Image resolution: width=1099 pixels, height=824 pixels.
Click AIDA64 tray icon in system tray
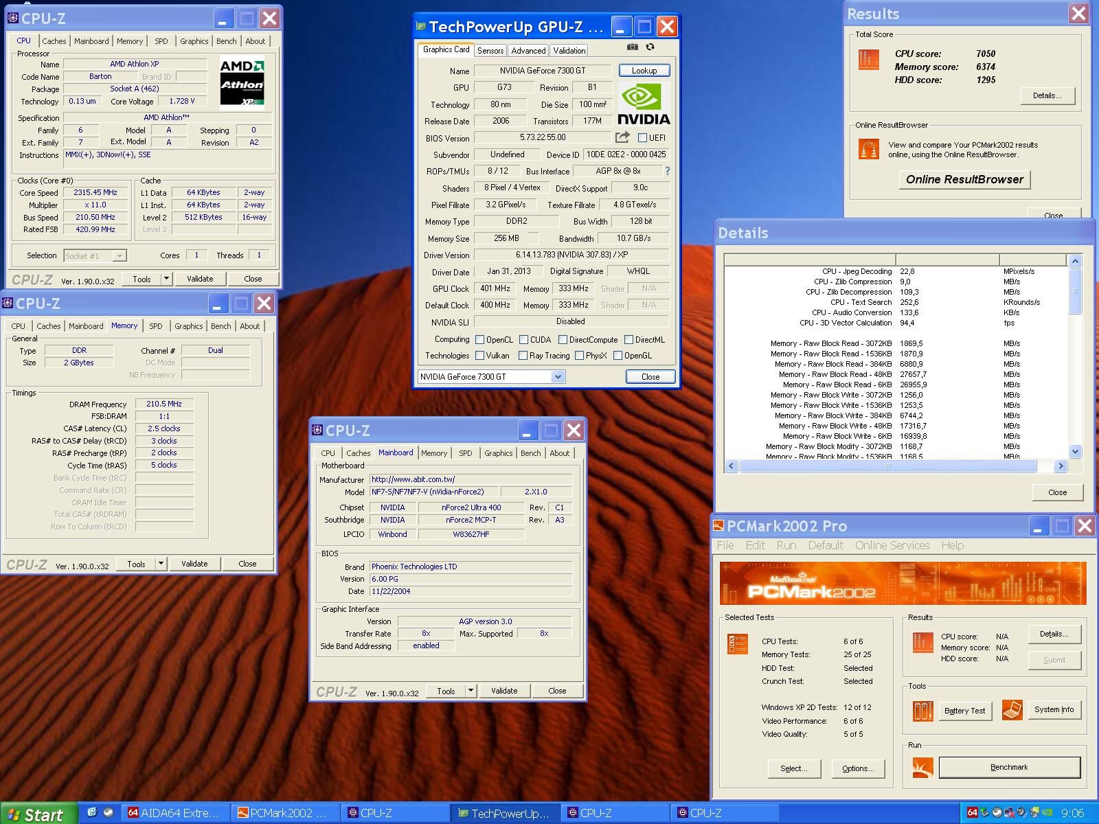(x=972, y=812)
